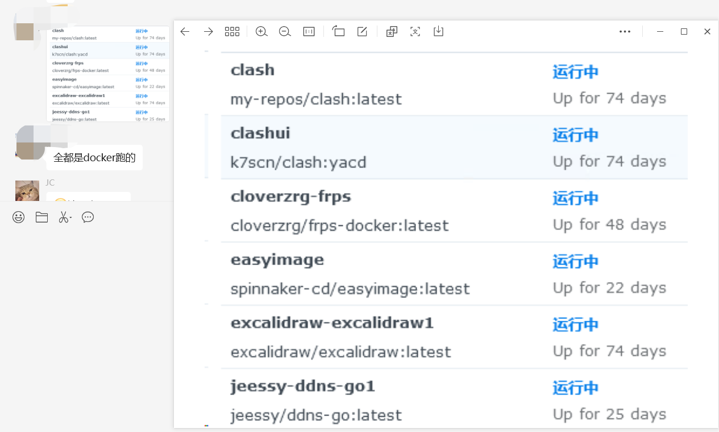The image size is (719, 432).
Task: Click 'spinnaker-cd/easyimage:latest' in the enlarged image
Action: pos(350,289)
